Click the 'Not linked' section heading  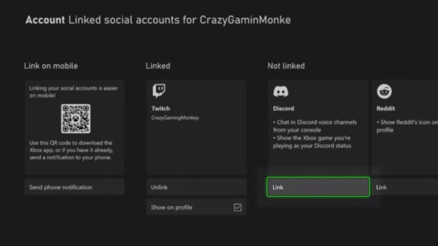[286, 66]
